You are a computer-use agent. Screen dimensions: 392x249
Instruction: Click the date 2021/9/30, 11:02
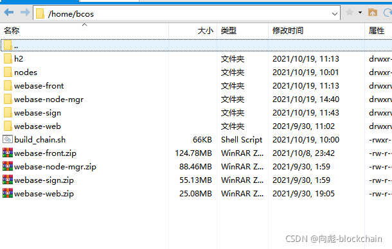(303, 126)
